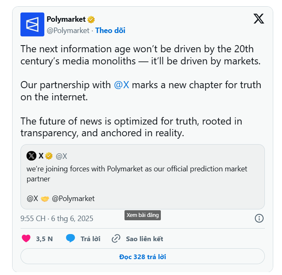282x275 pixels.
Task: Click the "Trả lời" reply label
Action: [90, 239]
